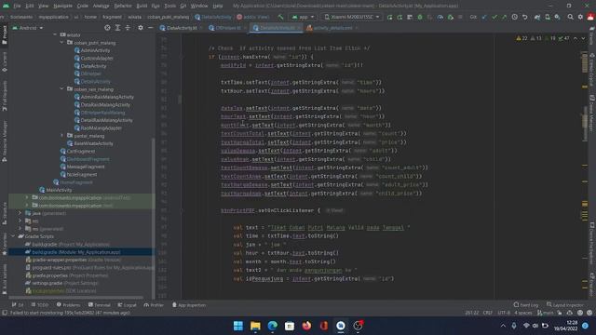This screenshot has width=596, height=335.
Task: Open the app run configuration dropdown
Action: [303, 17]
